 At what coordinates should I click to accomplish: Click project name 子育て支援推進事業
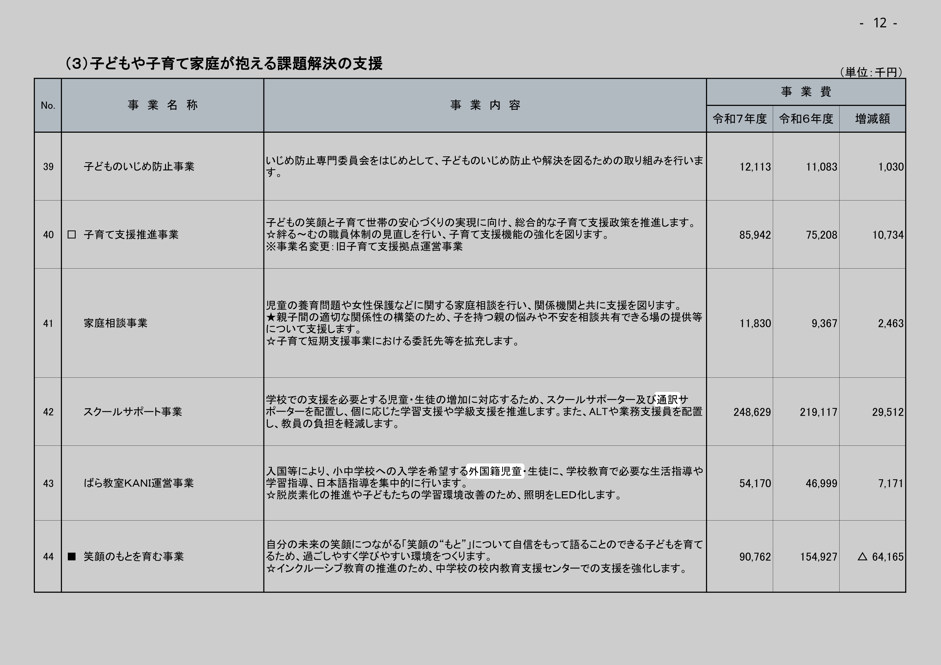[131, 235]
